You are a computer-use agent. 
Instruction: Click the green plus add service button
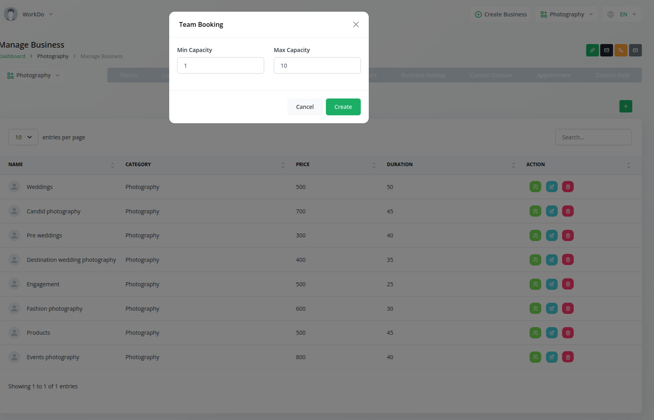click(x=626, y=107)
